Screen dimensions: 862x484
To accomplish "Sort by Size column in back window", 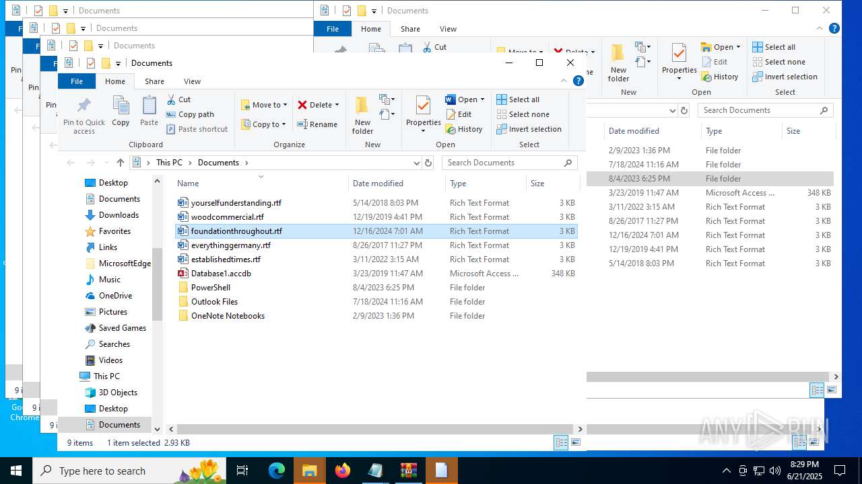I will [x=808, y=131].
